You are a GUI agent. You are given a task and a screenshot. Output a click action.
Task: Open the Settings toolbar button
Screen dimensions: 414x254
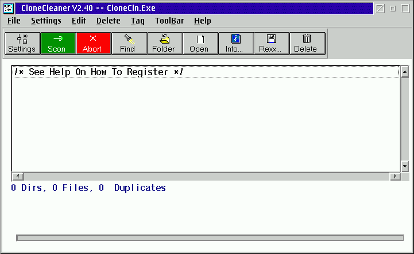point(22,44)
